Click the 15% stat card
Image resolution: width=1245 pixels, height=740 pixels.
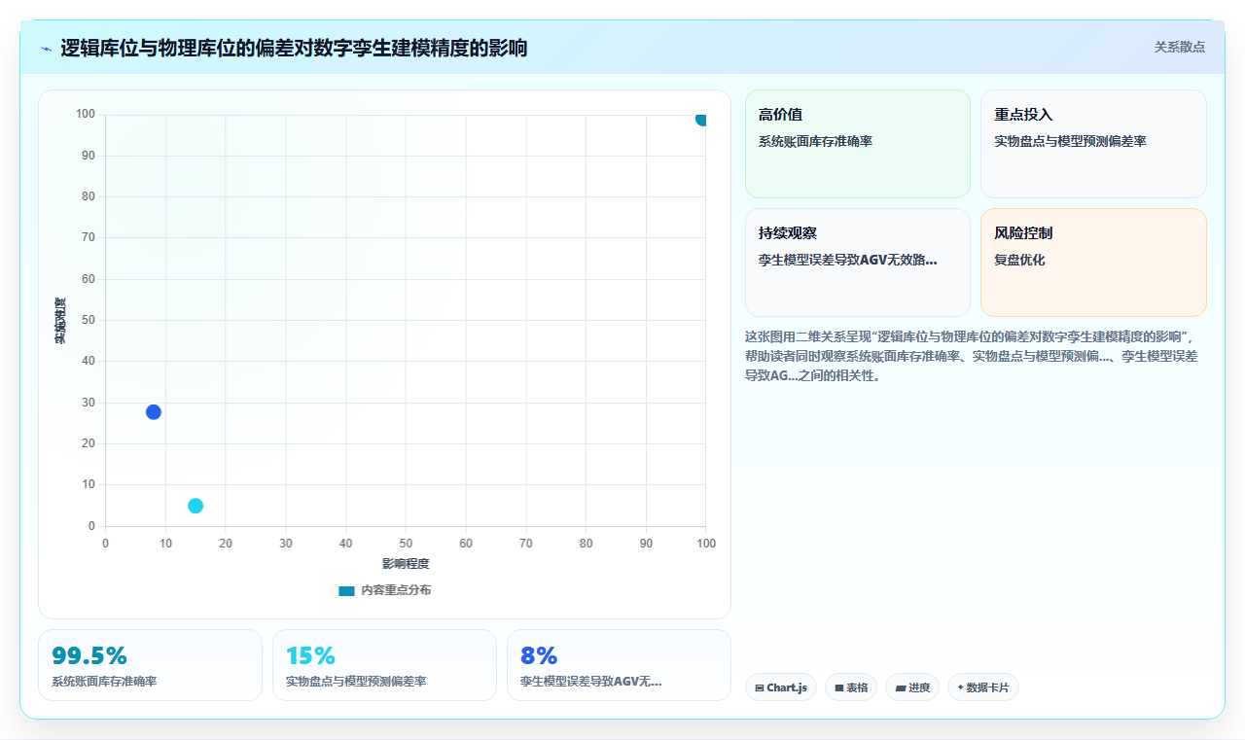(384, 665)
